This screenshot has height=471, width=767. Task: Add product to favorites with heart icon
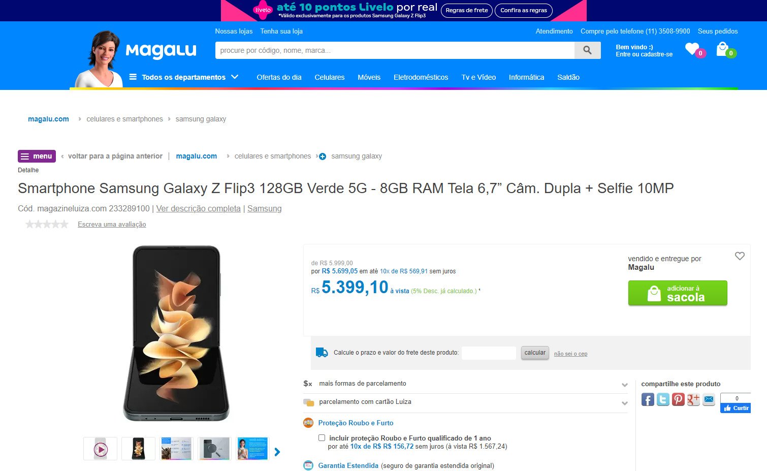740,256
